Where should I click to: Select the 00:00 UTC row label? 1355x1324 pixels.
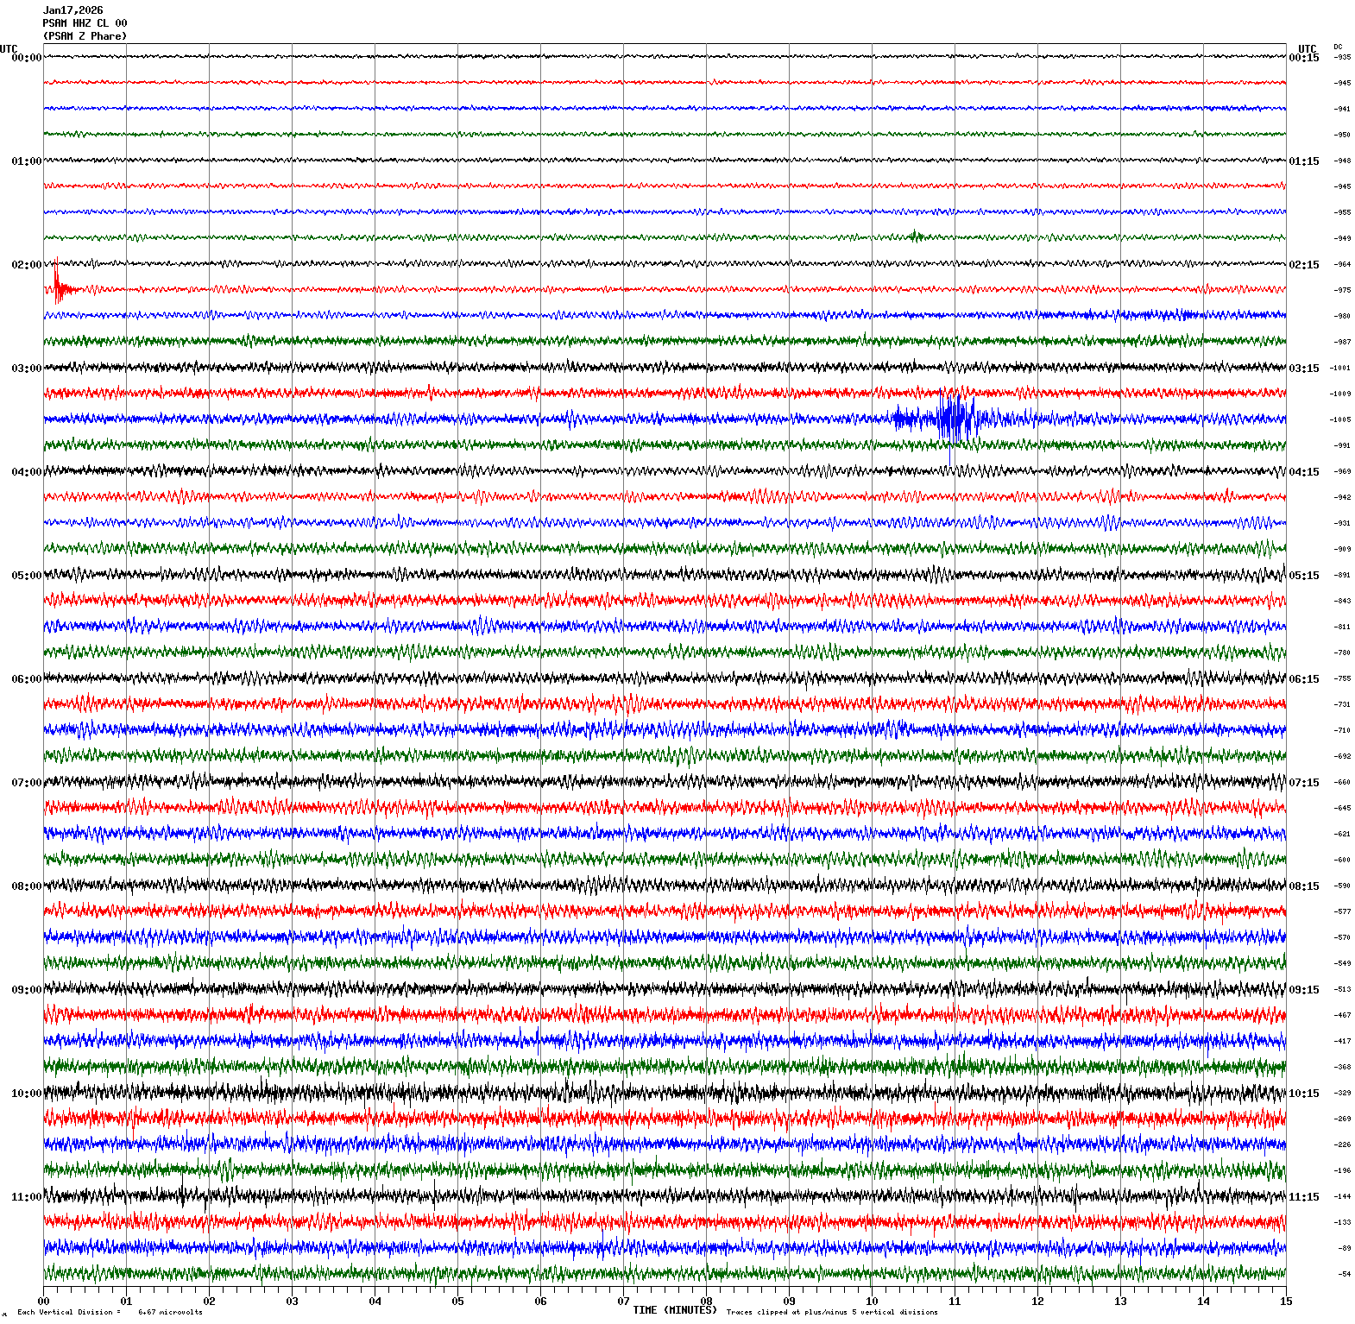tap(26, 57)
